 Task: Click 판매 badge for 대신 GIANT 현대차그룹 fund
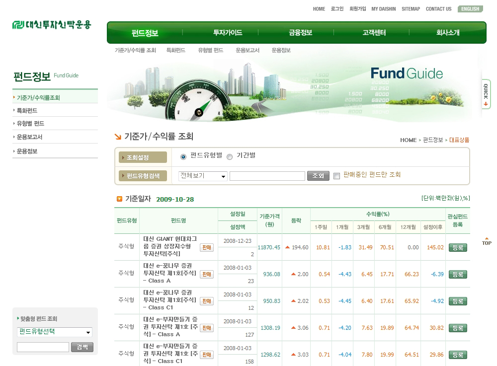point(207,247)
